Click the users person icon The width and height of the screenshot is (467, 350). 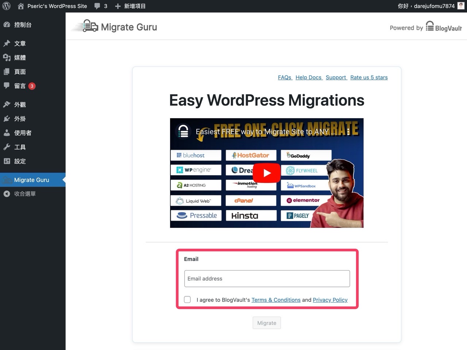point(7,133)
